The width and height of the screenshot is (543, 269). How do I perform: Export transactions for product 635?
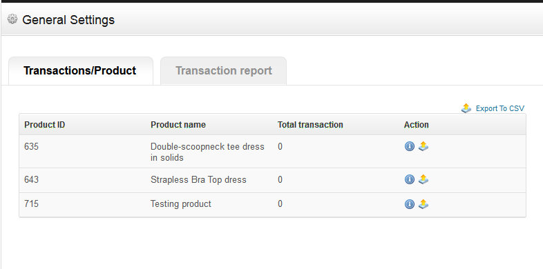[x=423, y=146]
